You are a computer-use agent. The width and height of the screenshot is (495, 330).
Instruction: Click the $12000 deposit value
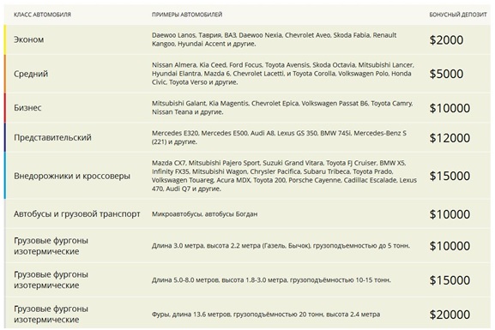450,138
